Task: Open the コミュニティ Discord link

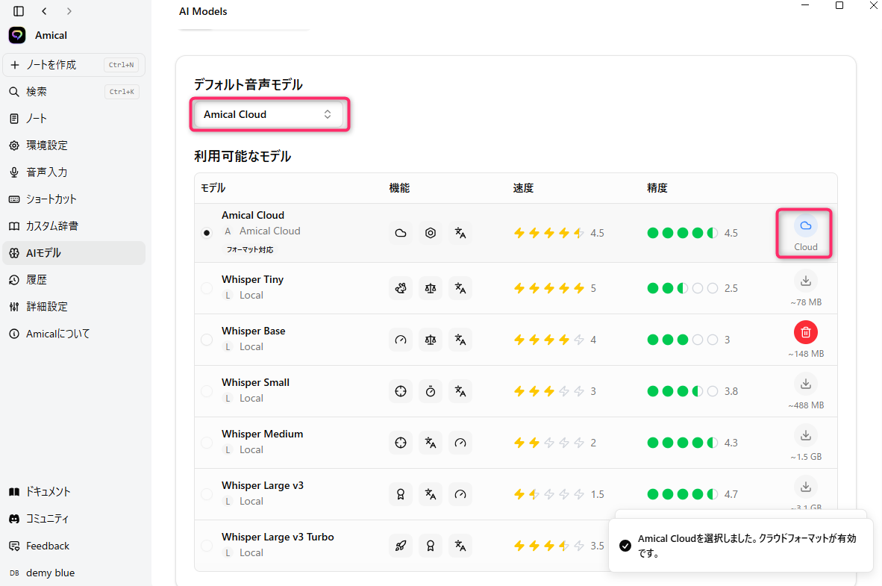Action: [x=48, y=519]
